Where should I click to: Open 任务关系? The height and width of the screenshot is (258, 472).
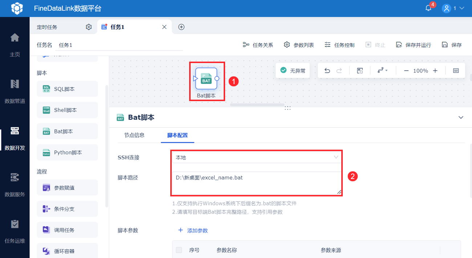[x=257, y=45]
